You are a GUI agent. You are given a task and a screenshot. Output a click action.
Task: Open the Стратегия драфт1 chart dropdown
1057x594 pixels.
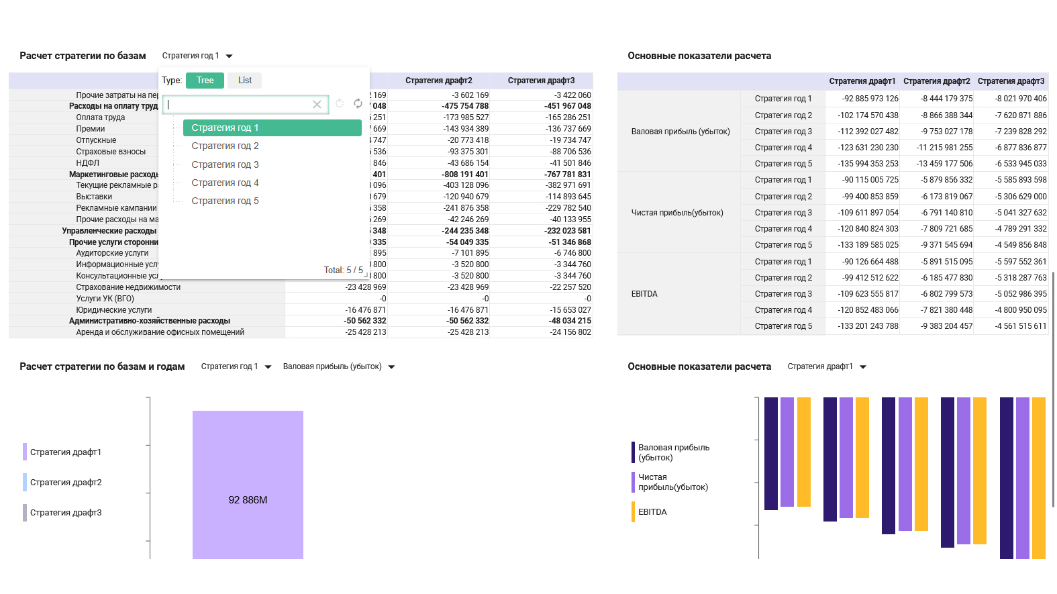pyautogui.click(x=827, y=366)
